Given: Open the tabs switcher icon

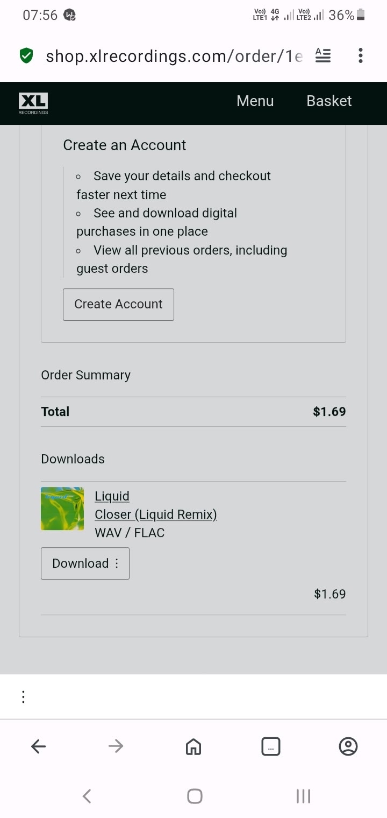Looking at the screenshot, I should pos(270,746).
